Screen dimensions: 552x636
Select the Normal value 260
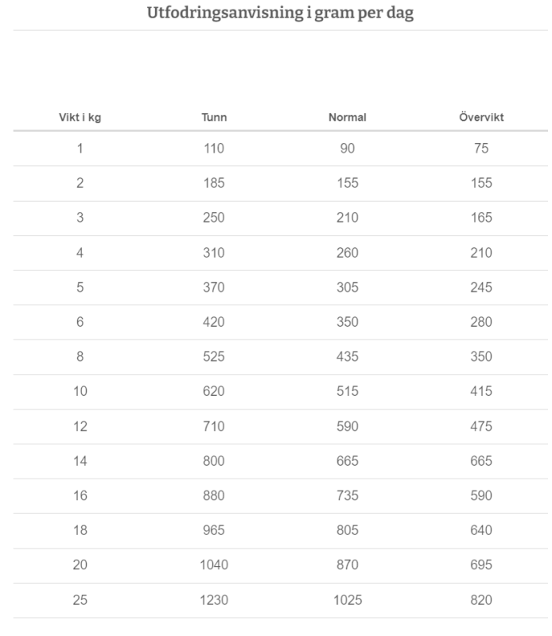tap(347, 253)
